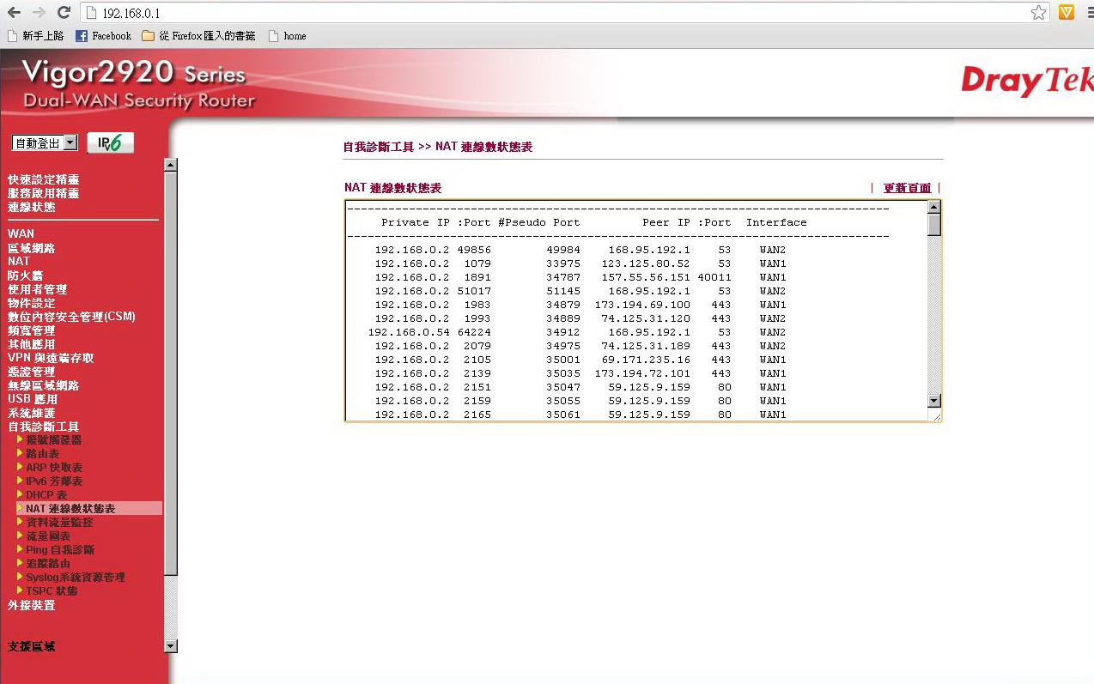Image resolution: width=1094 pixels, height=684 pixels.
Task: Open the Facebook bookmark
Action: 103,36
